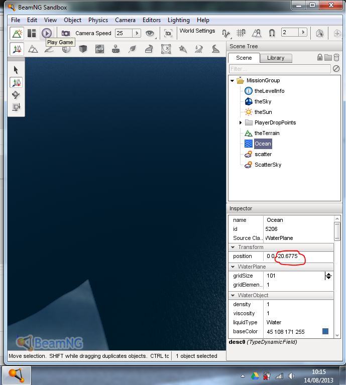Collapse the WaterObject section
Screen dimensions: 346x385
233,295
